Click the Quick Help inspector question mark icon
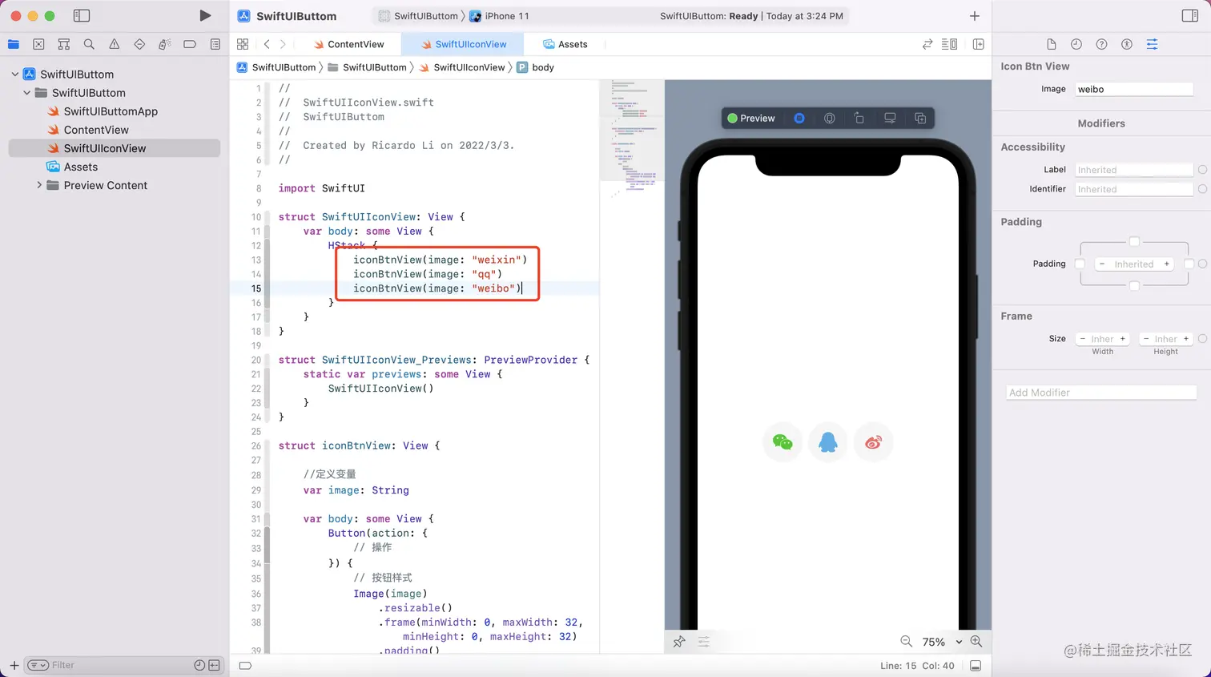Viewport: 1211px width, 677px height. pos(1100,44)
